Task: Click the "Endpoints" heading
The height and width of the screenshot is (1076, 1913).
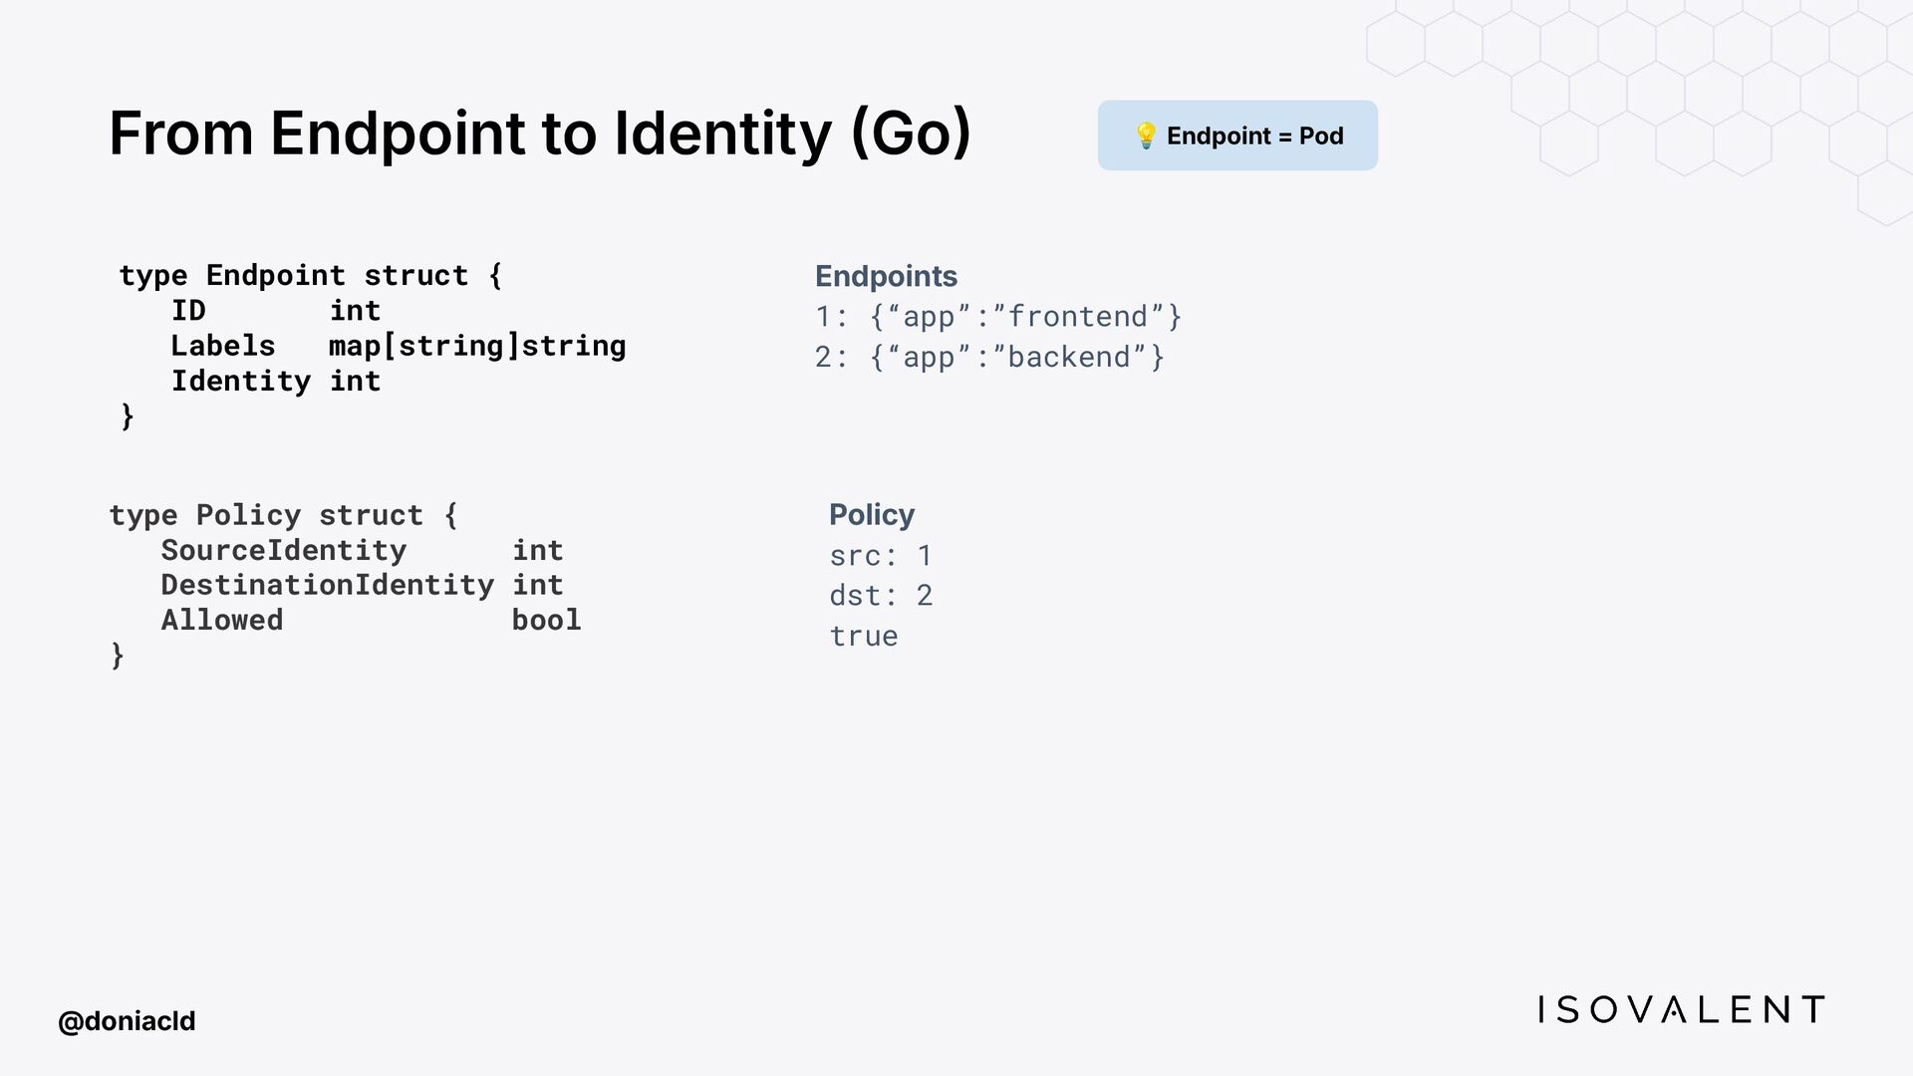Action: (x=886, y=276)
